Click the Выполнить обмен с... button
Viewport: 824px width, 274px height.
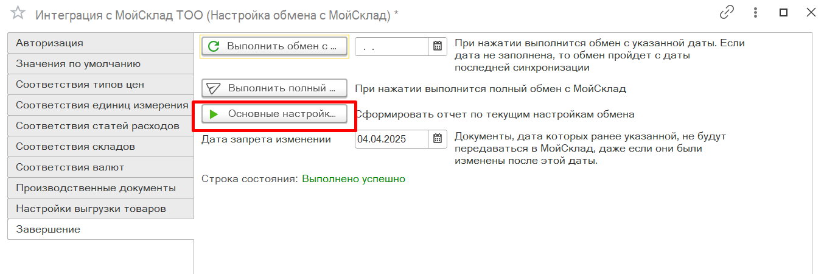(x=274, y=46)
